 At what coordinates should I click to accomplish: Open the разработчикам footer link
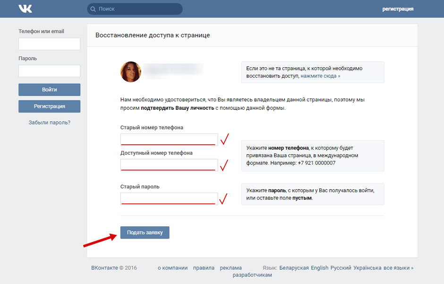(x=252, y=275)
